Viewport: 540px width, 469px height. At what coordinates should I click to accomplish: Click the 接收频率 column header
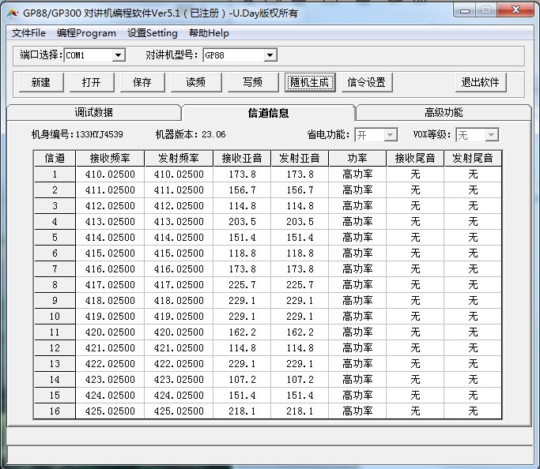(x=110, y=158)
